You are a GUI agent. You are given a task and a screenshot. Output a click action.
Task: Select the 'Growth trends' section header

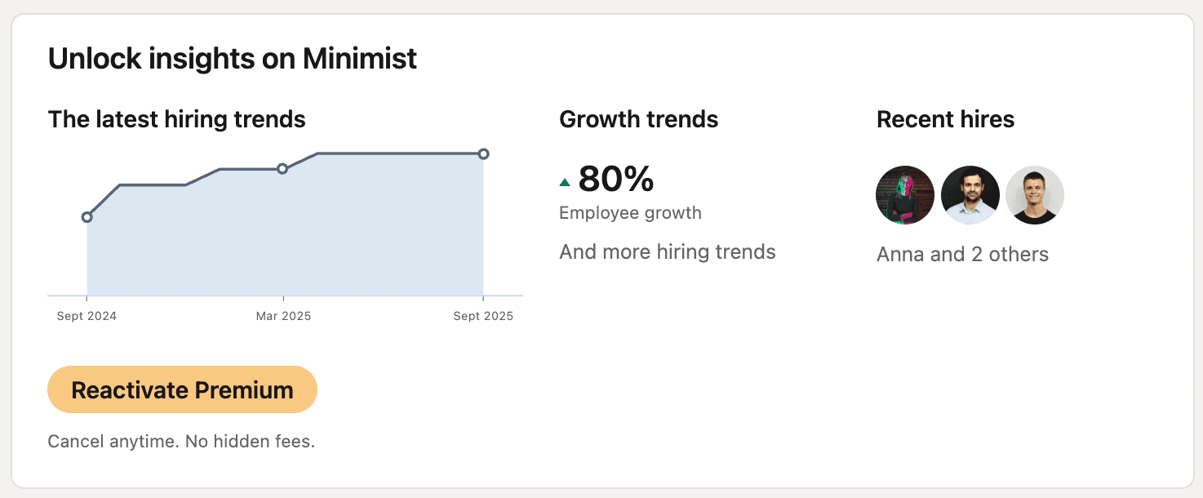tap(638, 119)
